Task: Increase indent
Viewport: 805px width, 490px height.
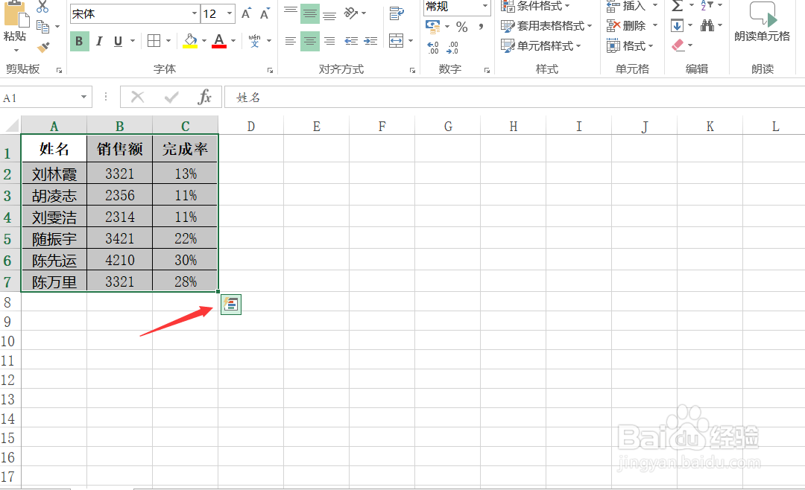Action: coord(370,41)
